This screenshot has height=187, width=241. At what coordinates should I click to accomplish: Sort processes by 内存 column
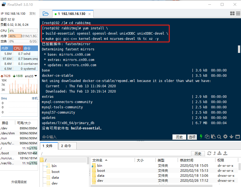point(7,48)
